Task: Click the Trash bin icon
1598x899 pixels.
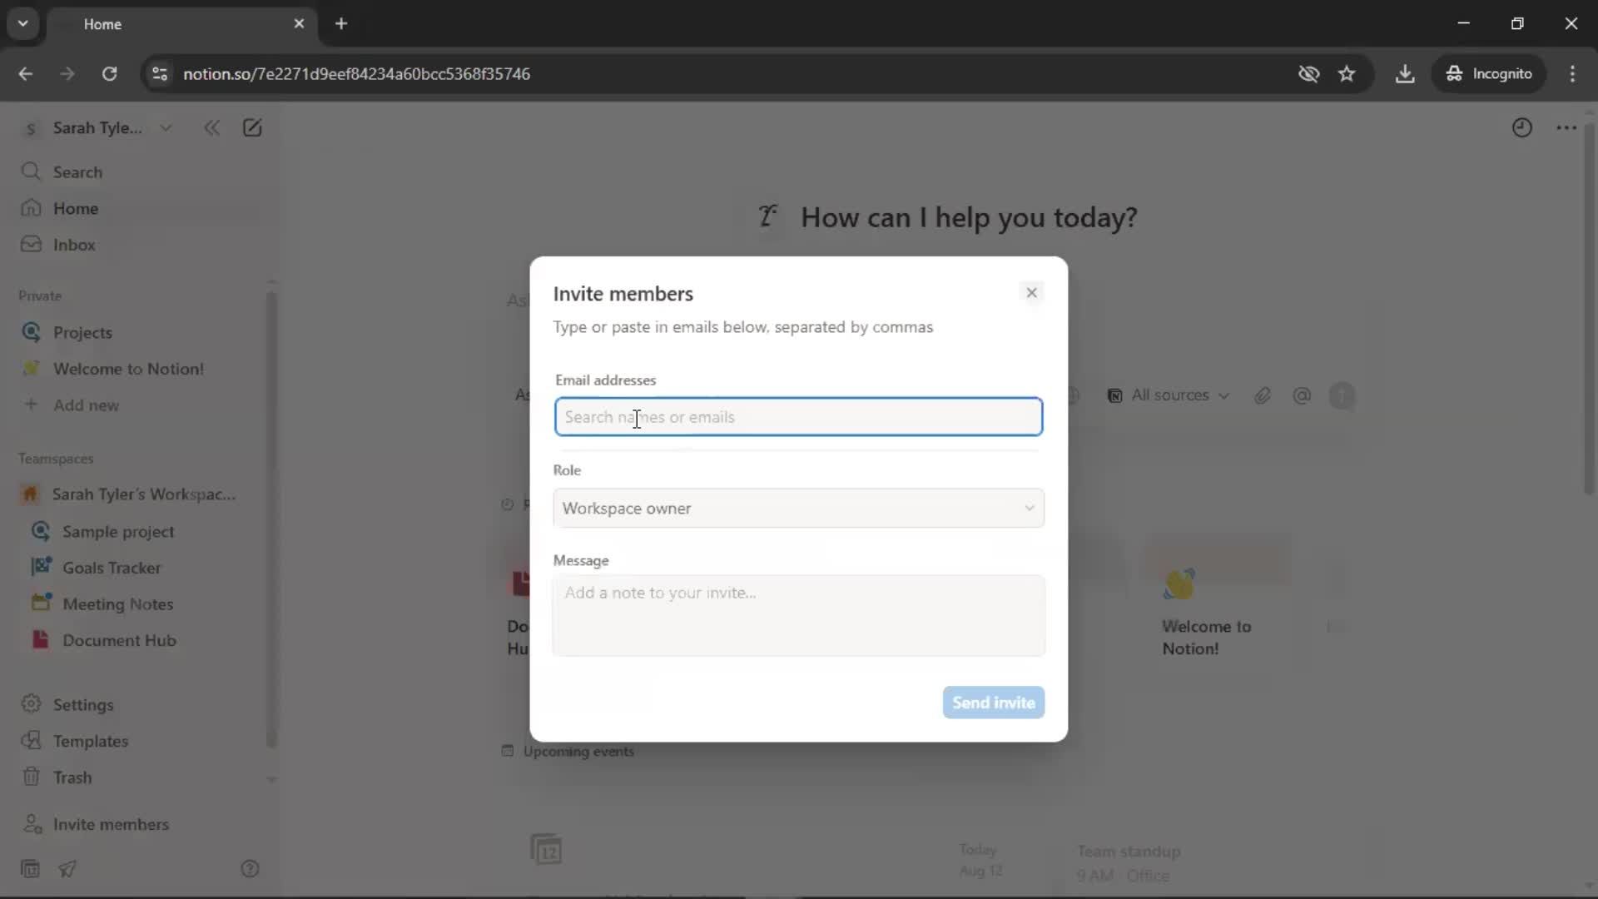Action: 31,777
